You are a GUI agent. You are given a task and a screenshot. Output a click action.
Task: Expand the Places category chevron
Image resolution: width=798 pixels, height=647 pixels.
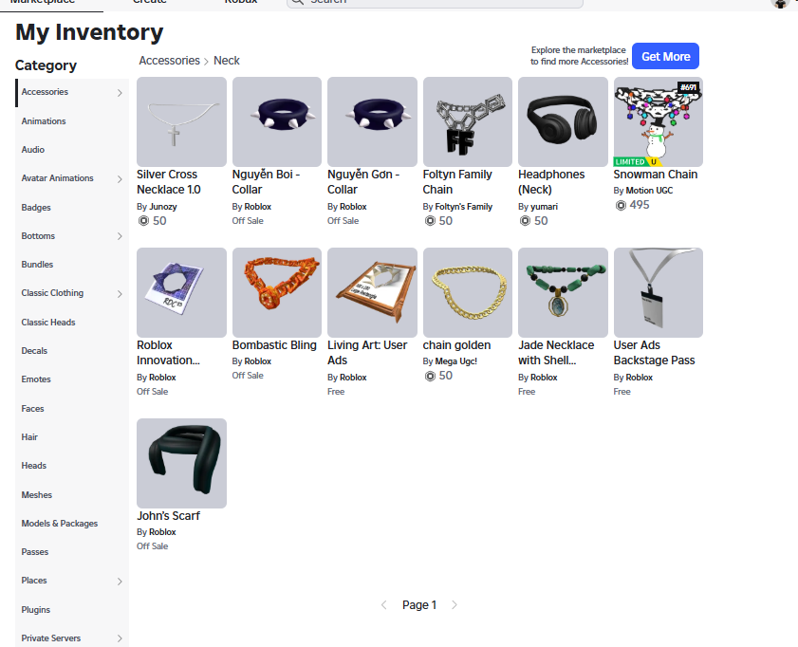coord(120,582)
